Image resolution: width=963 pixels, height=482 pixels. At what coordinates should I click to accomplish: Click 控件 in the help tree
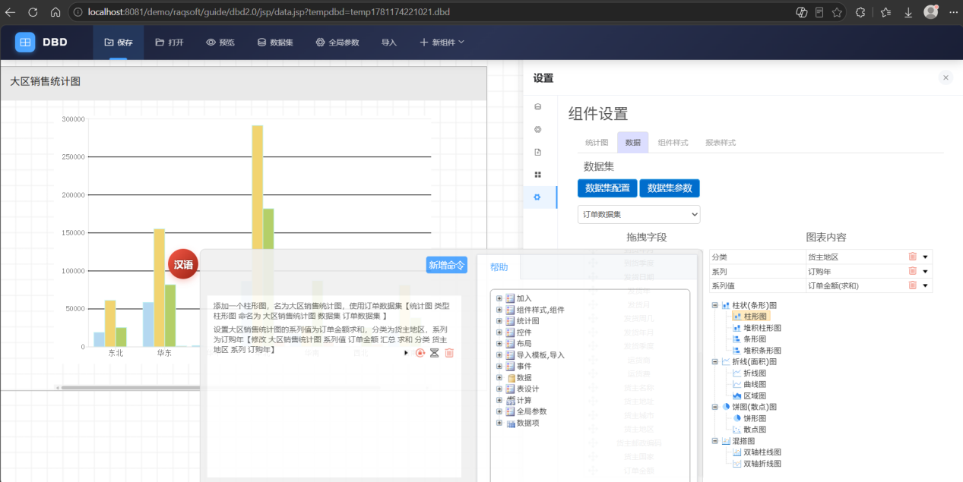coord(524,332)
